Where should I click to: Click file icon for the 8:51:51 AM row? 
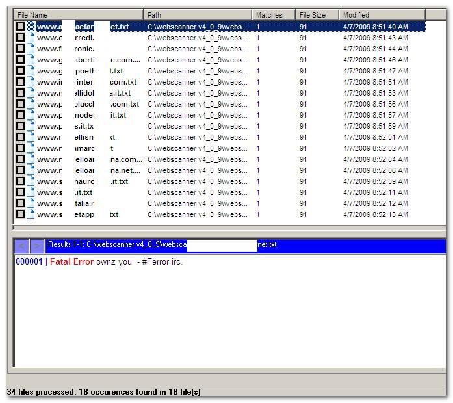[x=31, y=82]
